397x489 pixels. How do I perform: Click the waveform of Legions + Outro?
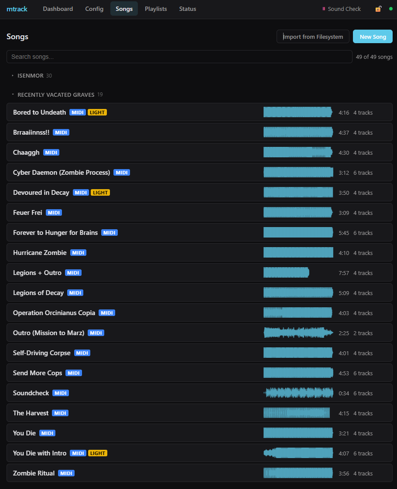[x=286, y=272]
